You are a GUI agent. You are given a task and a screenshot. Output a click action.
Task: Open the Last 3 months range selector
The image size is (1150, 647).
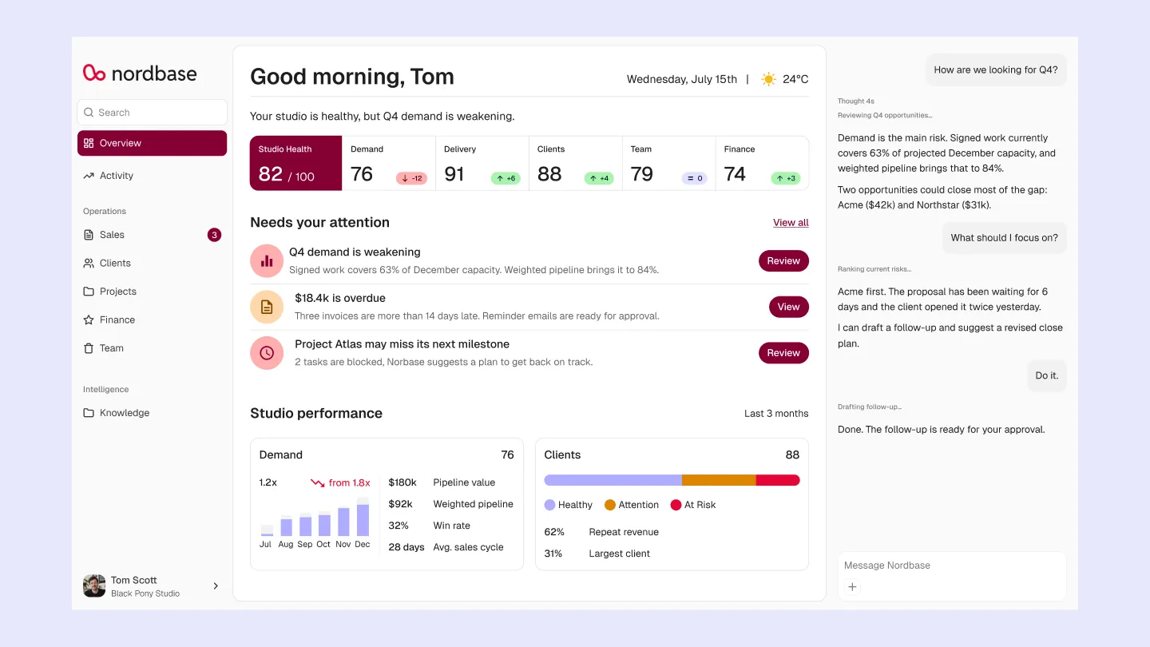[776, 414]
